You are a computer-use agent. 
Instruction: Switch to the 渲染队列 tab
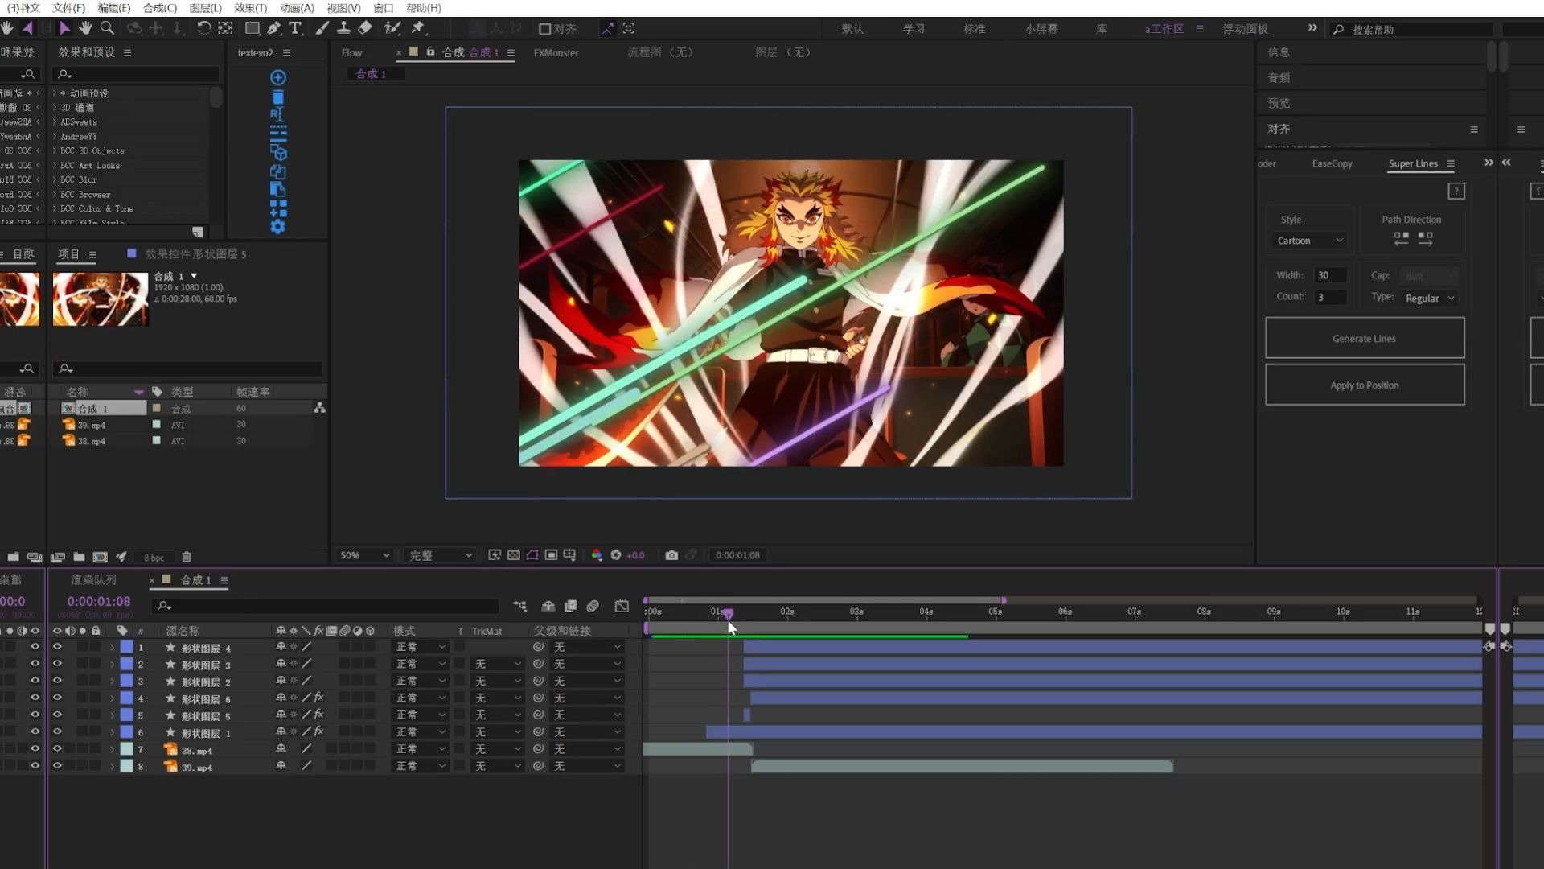[x=93, y=580]
